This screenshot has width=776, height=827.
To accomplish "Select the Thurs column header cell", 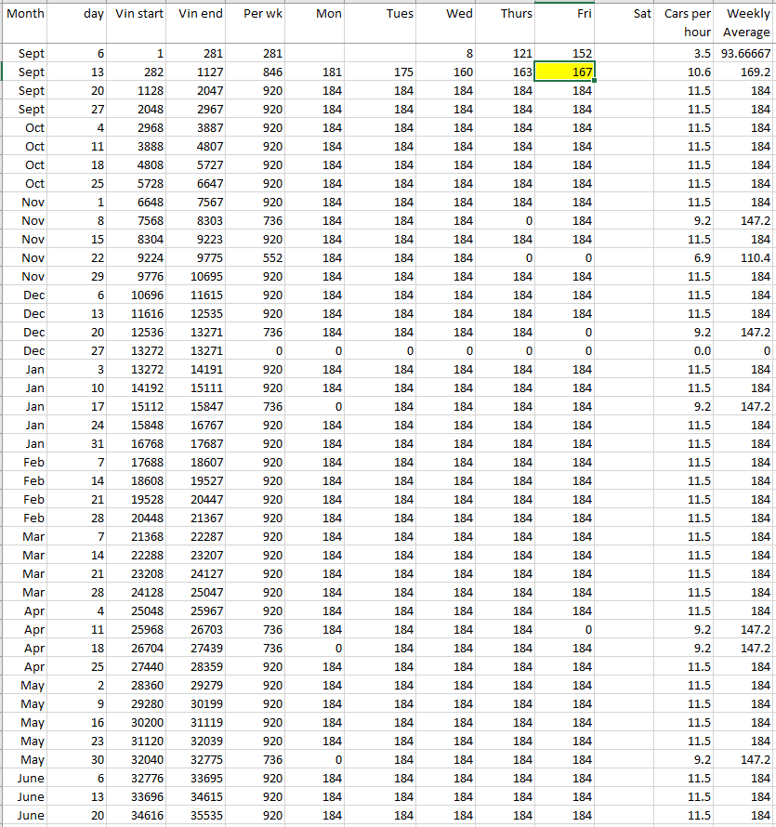I will (505, 15).
